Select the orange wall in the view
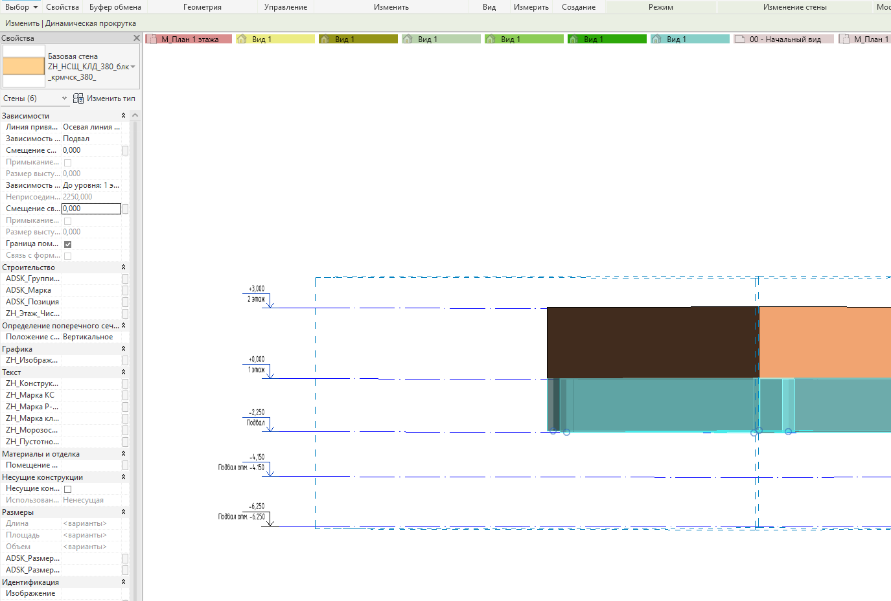 click(x=824, y=342)
